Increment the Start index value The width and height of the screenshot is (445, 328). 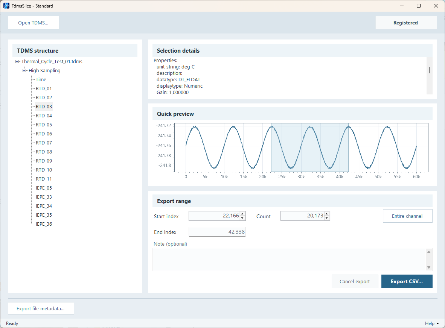(242, 214)
